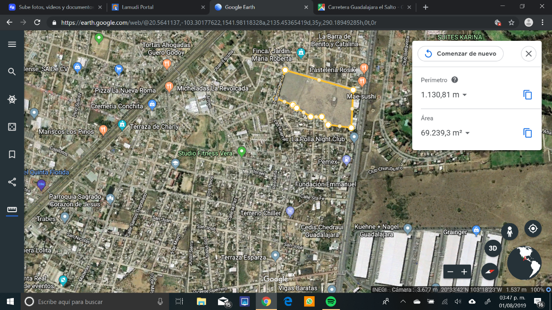Click the volume icon in system tray
This screenshot has height=310, width=552.
[458, 301]
